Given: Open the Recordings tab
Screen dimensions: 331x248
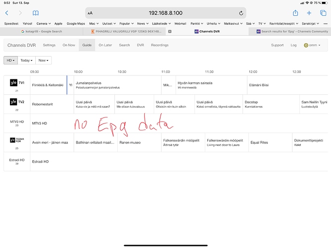Looking at the screenshot, I should tap(160, 45).
